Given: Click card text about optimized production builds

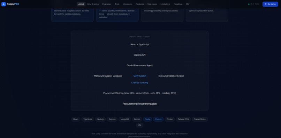Looking at the screenshot, I should click(201, 11).
